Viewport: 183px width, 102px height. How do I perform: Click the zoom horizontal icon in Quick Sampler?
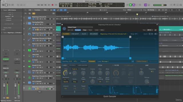coord(152,34)
